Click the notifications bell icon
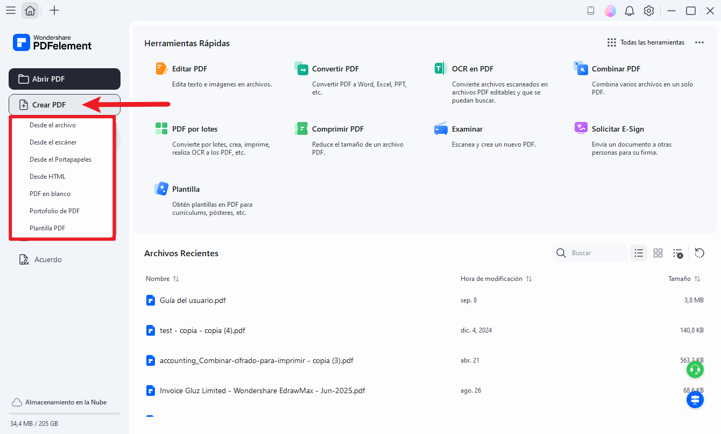The height and width of the screenshot is (434, 721). click(x=630, y=11)
